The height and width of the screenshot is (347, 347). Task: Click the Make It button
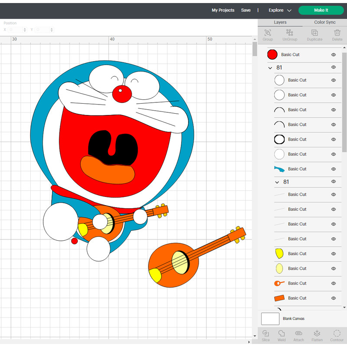pyautogui.click(x=321, y=10)
